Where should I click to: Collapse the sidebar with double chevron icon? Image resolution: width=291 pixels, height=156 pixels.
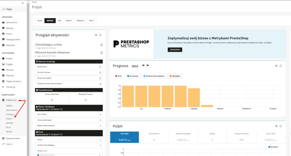click(x=23, y=3)
